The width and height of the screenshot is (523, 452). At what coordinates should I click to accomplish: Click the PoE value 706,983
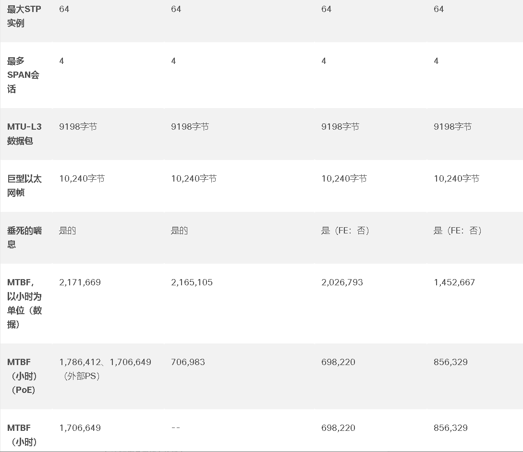click(x=188, y=362)
